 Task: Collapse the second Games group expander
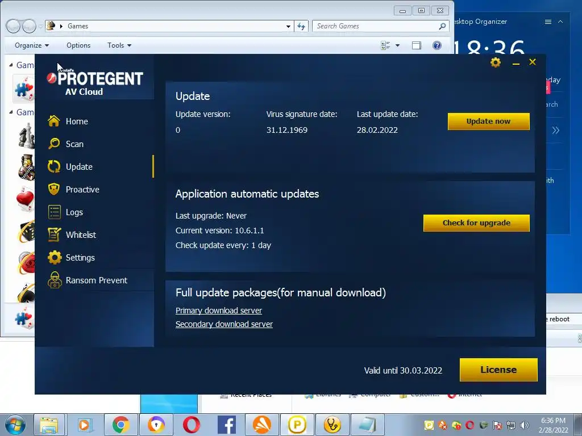(11, 112)
